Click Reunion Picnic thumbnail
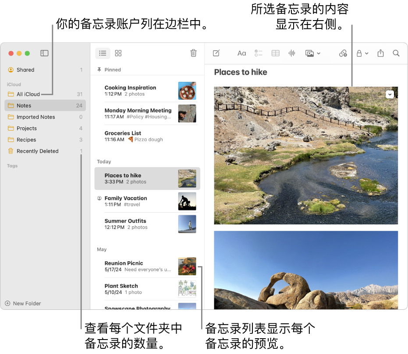Image resolution: width=408 pixels, height=354 pixels. point(187,266)
